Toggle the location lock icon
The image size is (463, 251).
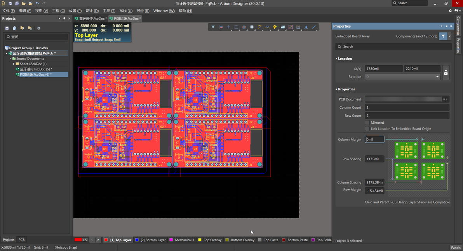[x=446, y=73]
